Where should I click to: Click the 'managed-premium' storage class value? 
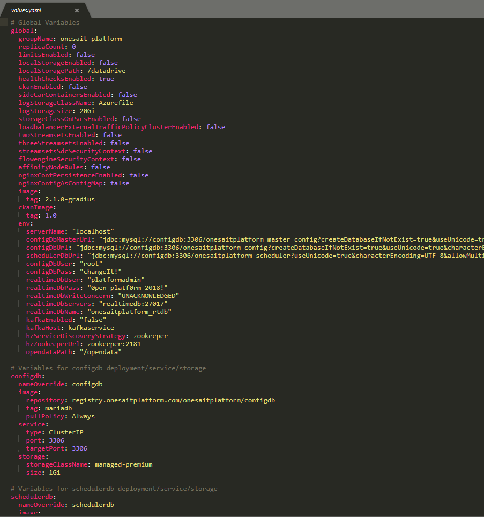click(124, 464)
